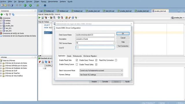Select Conexiones de NoSQL de Oracle item

click(13, 34)
